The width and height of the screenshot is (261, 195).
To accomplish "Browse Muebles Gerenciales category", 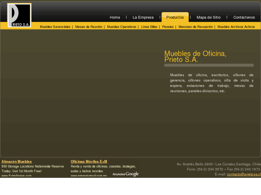I will pyautogui.click(x=55, y=27).
